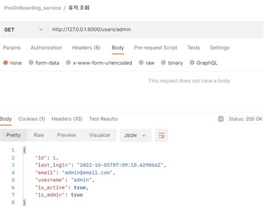Image resolution: width=264 pixels, height=213 pixels.
Task: Click the "username": "admin" line
Action: tap(65, 180)
